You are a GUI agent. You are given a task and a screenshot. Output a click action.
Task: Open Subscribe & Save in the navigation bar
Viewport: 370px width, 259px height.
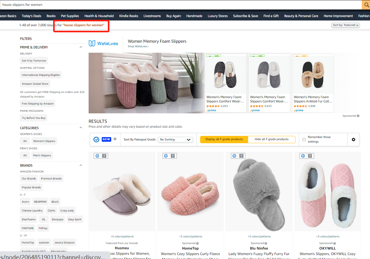coord(246,16)
